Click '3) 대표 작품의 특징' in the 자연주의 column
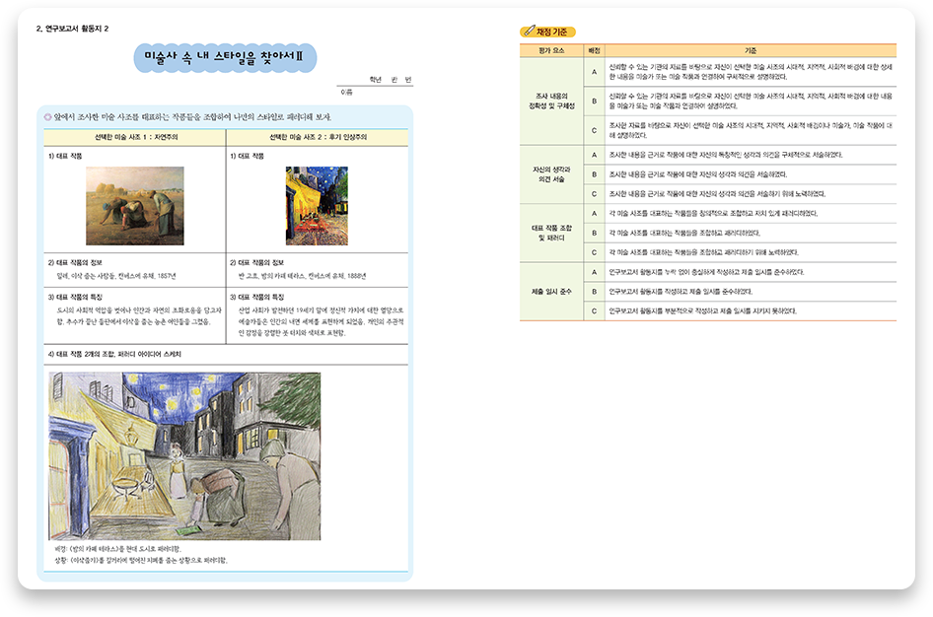 76,298
